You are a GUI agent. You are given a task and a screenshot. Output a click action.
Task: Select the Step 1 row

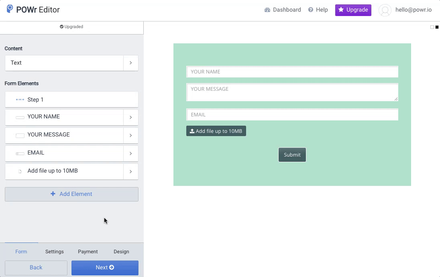click(x=71, y=99)
